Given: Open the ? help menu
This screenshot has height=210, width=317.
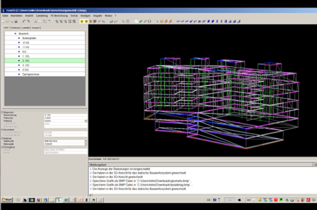Looking at the screenshot, I should click(x=116, y=15).
